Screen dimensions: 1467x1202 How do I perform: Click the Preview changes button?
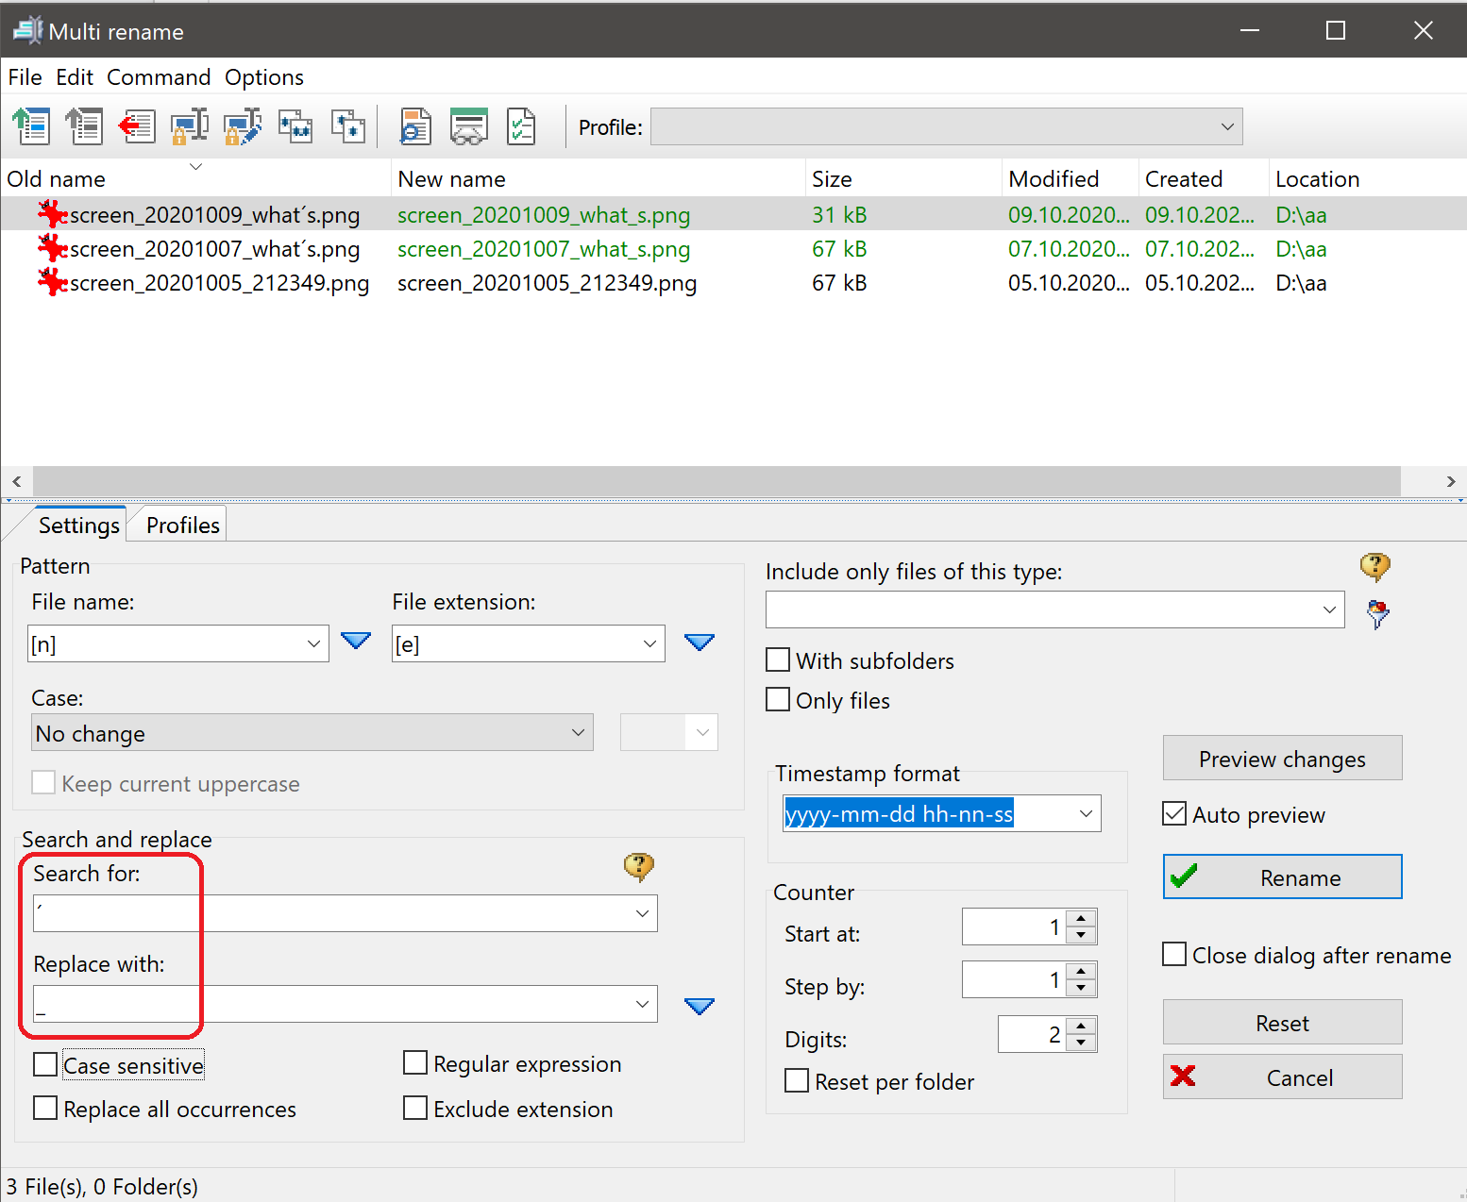coord(1282,759)
